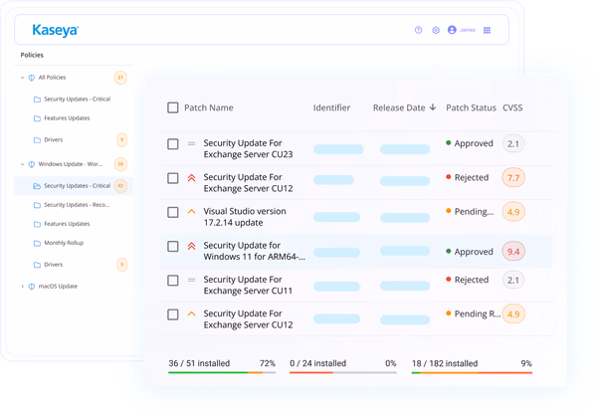The height and width of the screenshot is (412, 597).
Task: Click the 18 / 182 installed progress bar
Action: click(x=472, y=372)
